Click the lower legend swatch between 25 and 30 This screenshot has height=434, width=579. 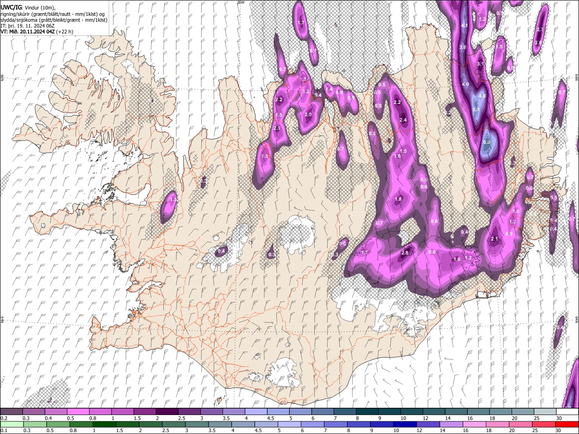click(x=544, y=424)
